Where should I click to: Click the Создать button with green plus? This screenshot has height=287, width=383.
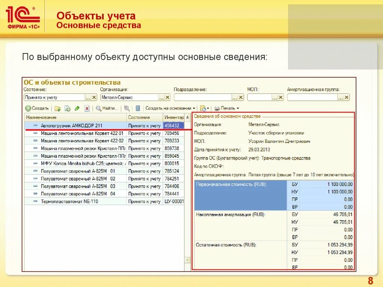pyautogui.click(x=37, y=108)
